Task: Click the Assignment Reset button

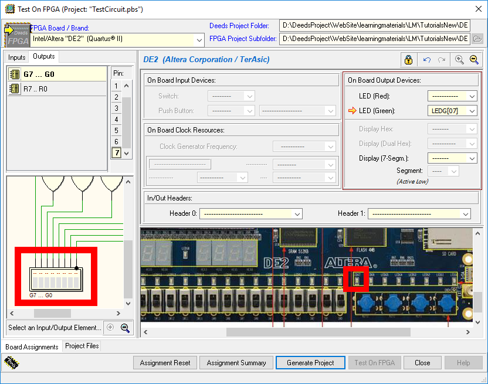Action: (165, 363)
